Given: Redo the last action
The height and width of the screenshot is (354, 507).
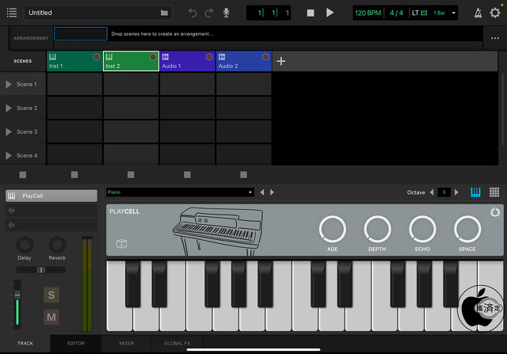Looking at the screenshot, I should (x=209, y=13).
